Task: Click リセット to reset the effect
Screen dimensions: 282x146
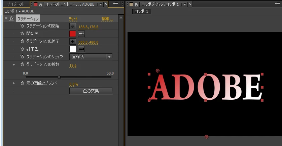Action: [x=73, y=19]
